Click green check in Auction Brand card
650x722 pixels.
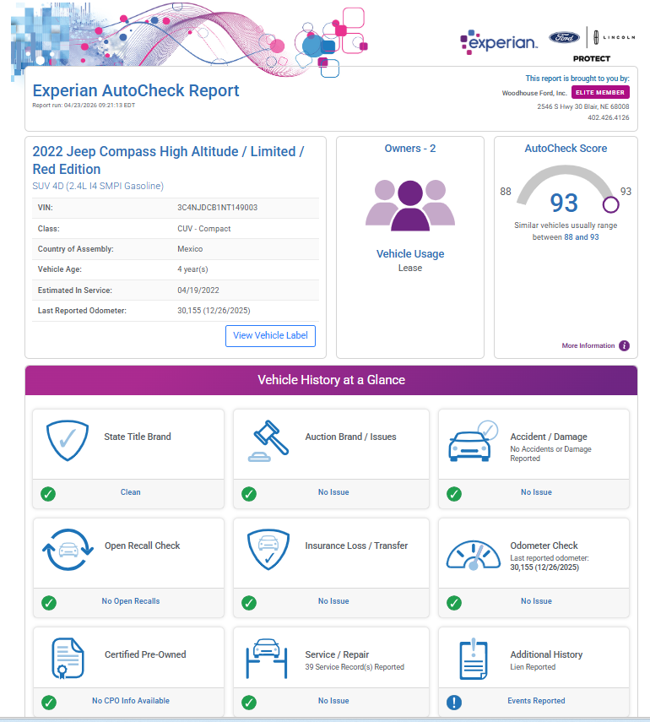point(249,494)
